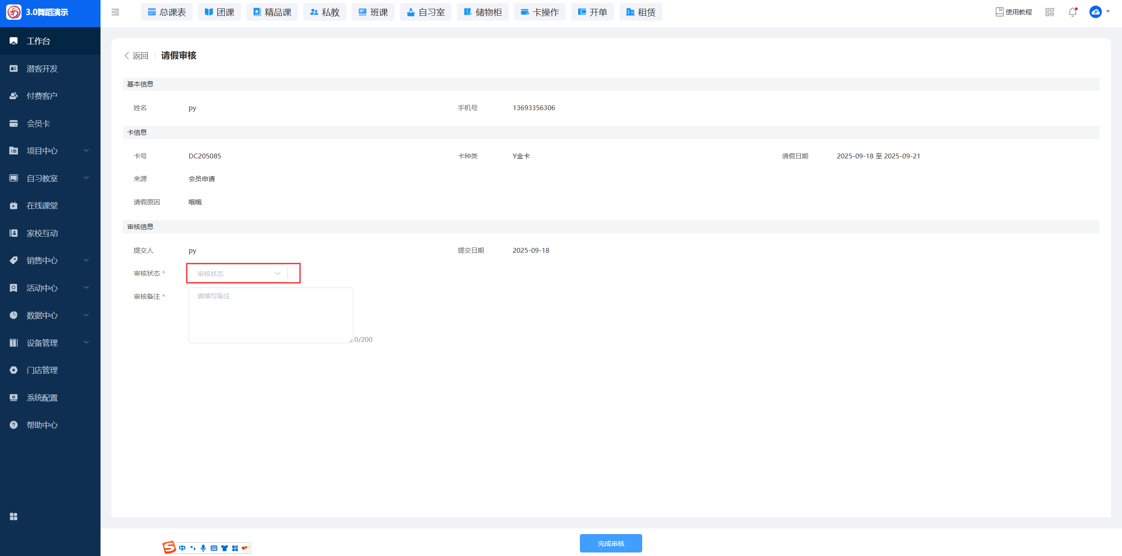Screen dimensions: 1122x556
Task: Click the cloud avatar icon at top right
Action: [x=1095, y=12]
